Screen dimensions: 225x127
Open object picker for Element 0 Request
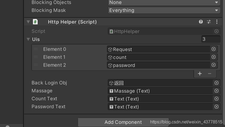(213, 49)
